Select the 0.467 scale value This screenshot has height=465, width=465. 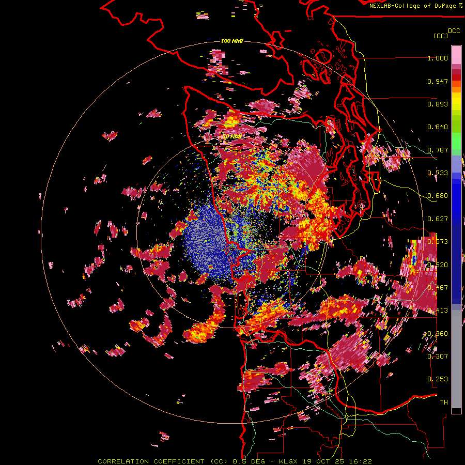click(x=438, y=288)
